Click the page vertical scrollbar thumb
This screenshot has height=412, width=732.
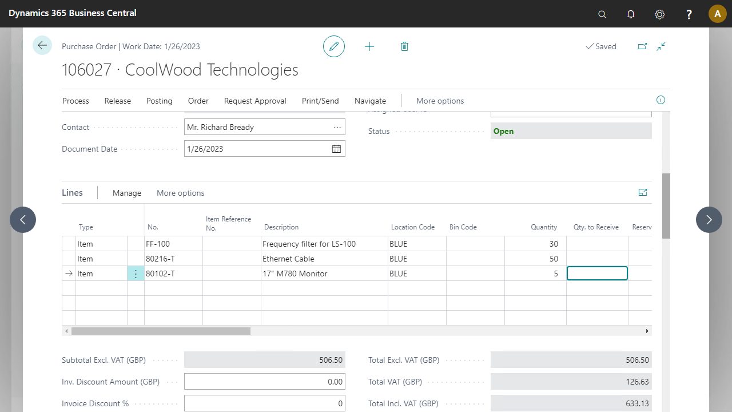(666, 206)
